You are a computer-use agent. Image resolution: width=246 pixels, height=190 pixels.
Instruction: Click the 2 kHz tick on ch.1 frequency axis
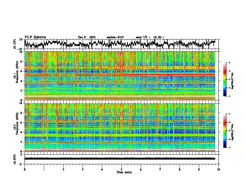pos(22,90)
